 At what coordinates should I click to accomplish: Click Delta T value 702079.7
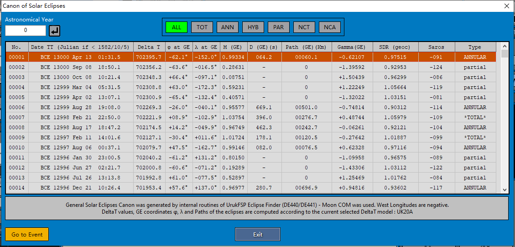point(149,147)
